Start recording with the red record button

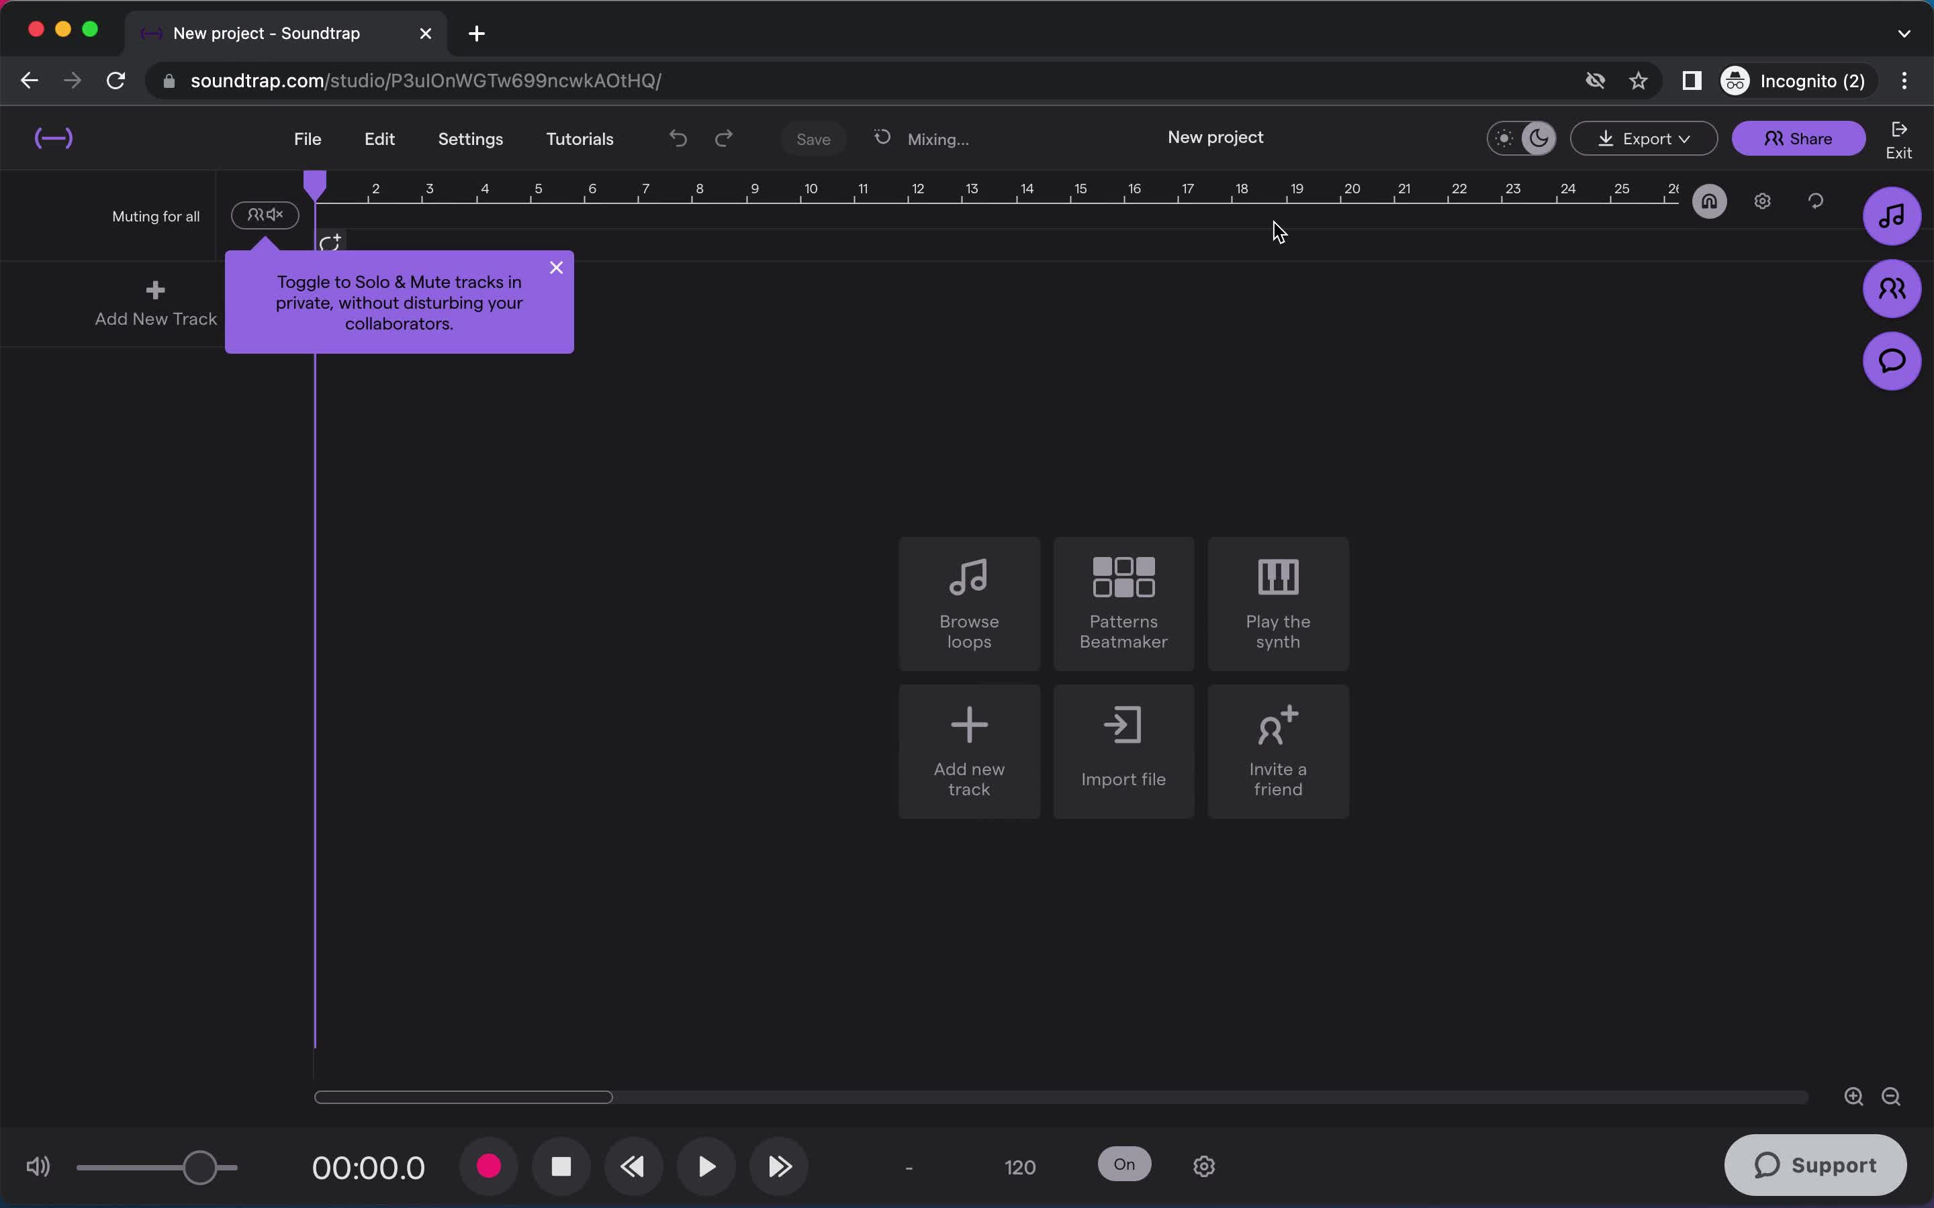point(488,1166)
